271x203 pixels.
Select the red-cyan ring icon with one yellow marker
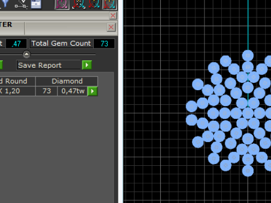[x=94, y=4]
